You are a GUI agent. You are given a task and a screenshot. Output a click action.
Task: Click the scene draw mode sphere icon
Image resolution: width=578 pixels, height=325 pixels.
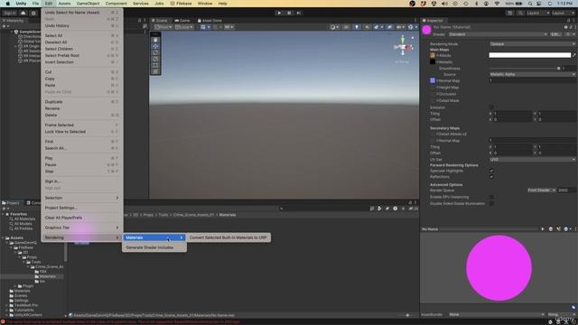(x=333, y=27)
